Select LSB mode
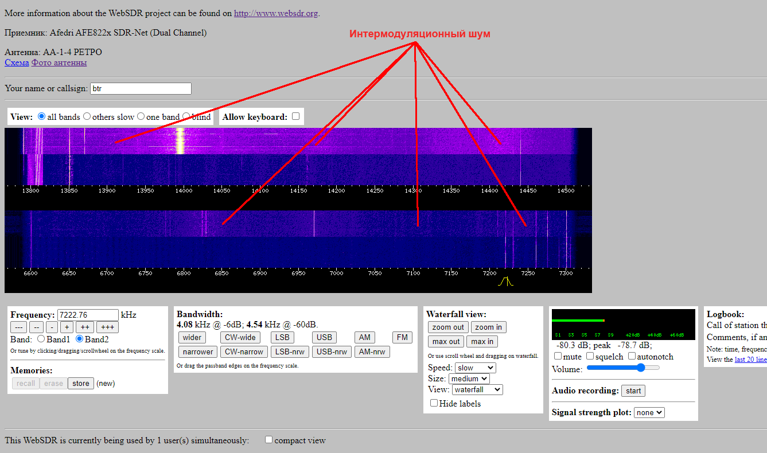Image resolution: width=767 pixels, height=453 pixels. (282, 337)
